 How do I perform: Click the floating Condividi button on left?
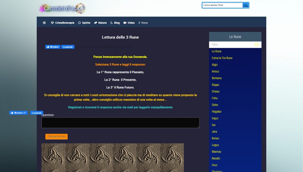36,113
